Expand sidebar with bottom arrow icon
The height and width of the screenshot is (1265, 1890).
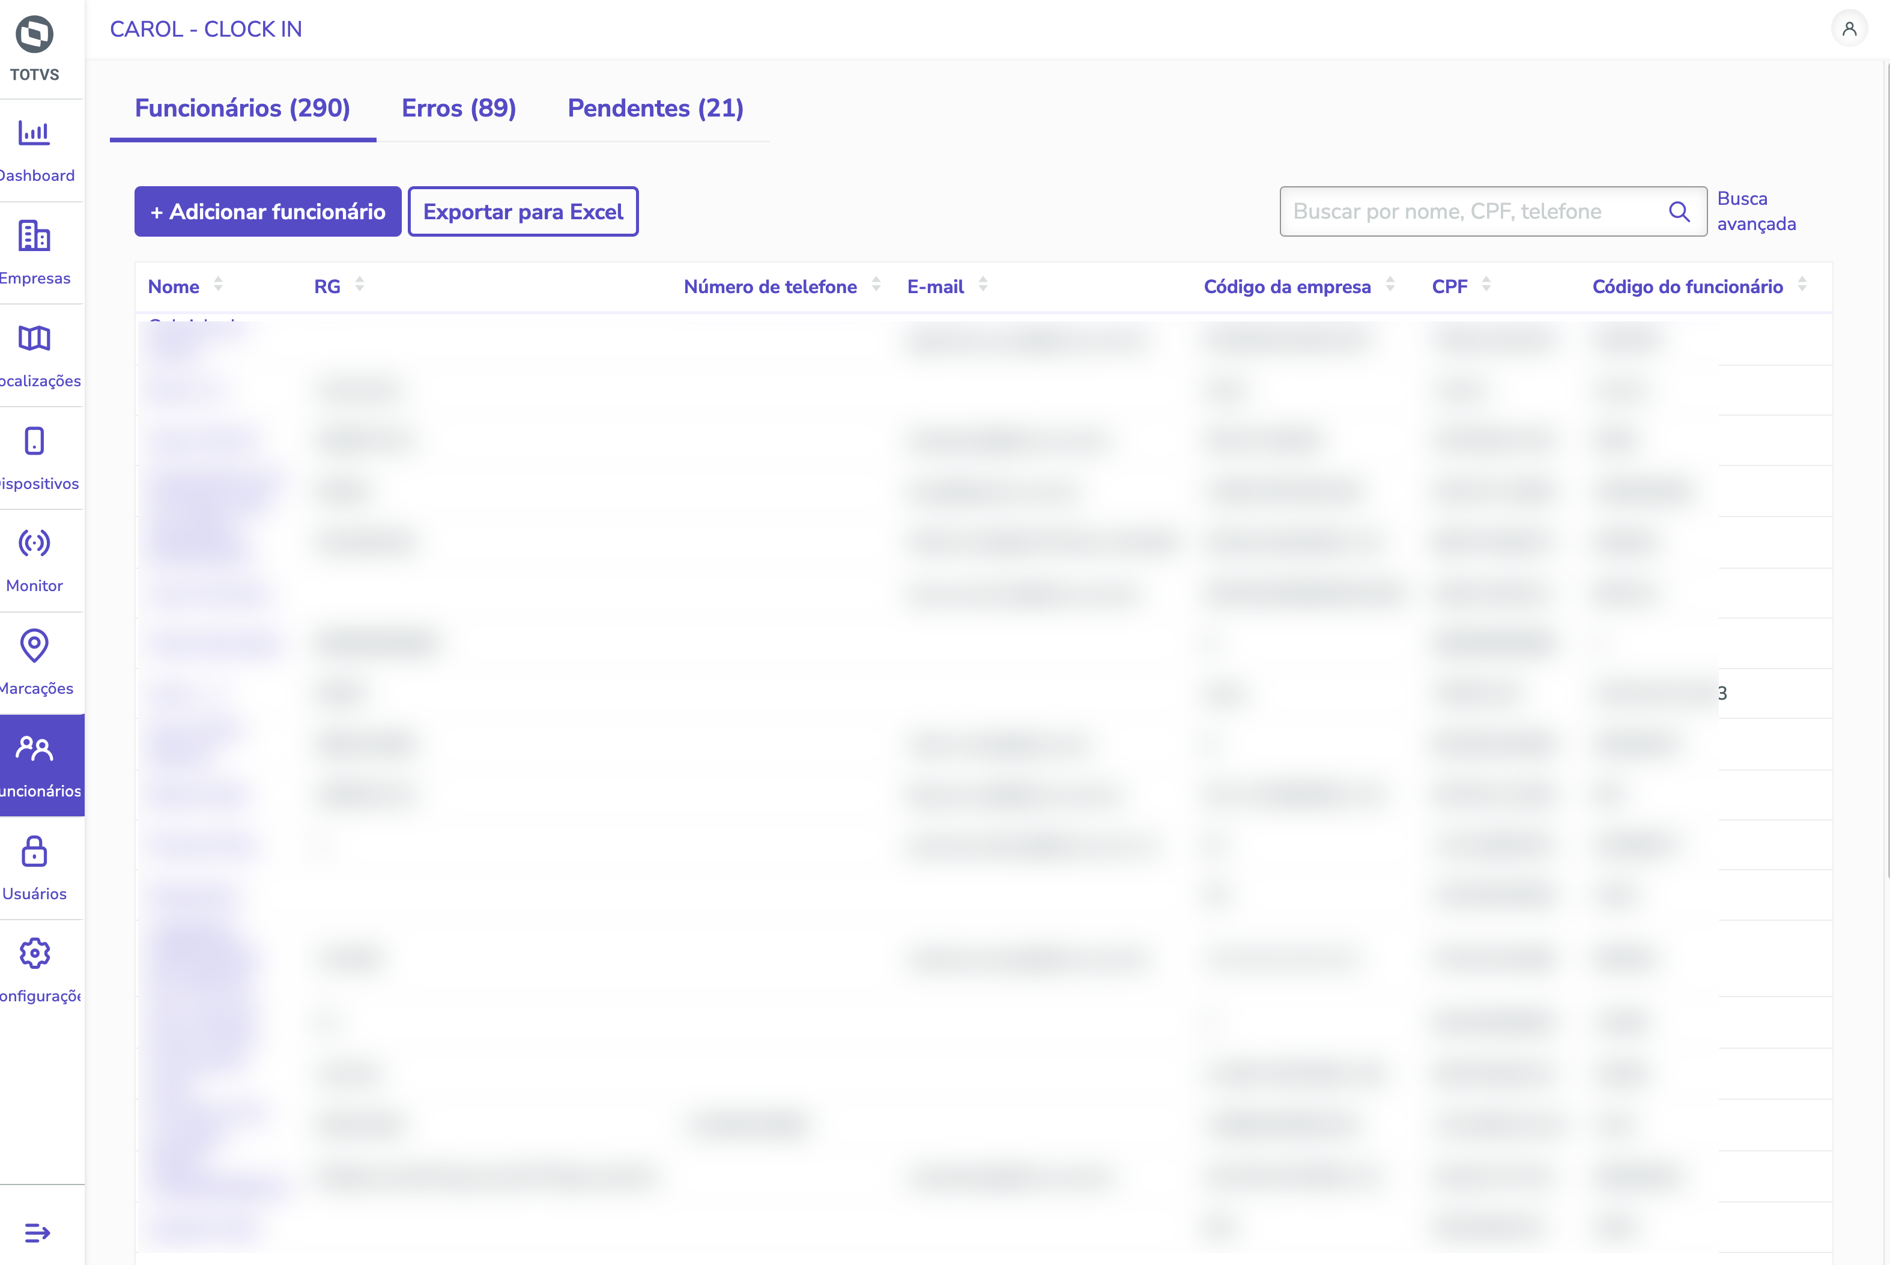click(x=37, y=1232)
